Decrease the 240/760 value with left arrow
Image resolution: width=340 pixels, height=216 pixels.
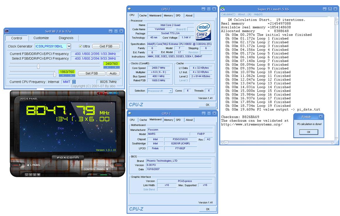point(108,67)
